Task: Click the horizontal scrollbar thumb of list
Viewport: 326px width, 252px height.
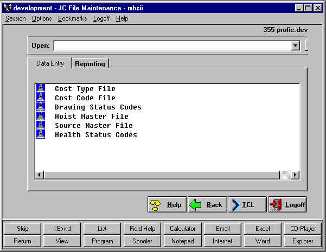Action: click(162, 175)
